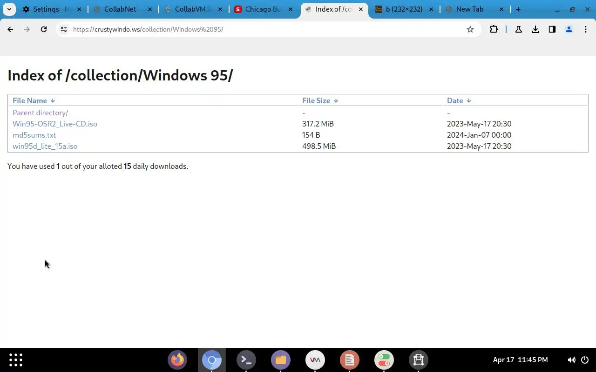Open the Downloads tray icon
The height and width of the screenshot is (372, 596).
click(535, 29)
